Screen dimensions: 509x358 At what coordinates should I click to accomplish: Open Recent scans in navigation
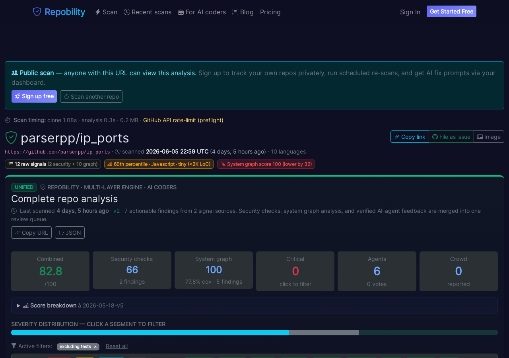coord(148,12)
